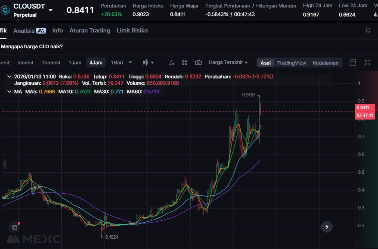Viewport: 378px width, 249px height.
Task: Select the Asal chart mode
Action: 265,63
